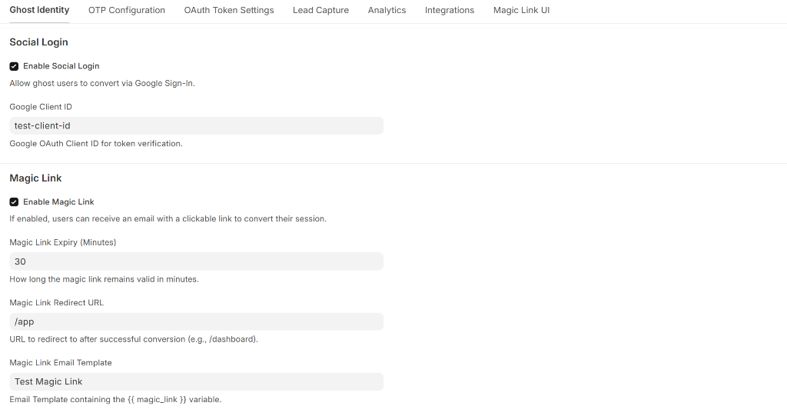Click the Magic Link section heading
Screen dimensions: 787x416
point(35,178)
